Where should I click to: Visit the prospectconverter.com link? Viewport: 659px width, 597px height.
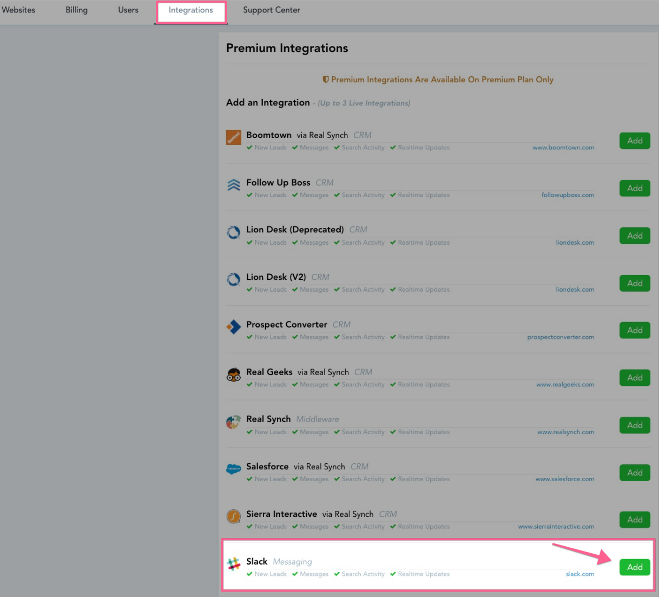point(561,337)
